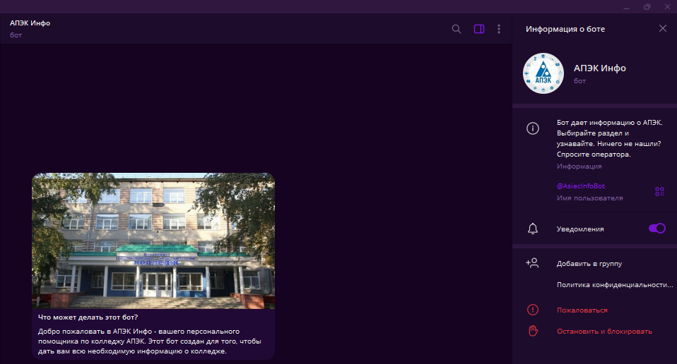Click the 'Добро пожаловать в АПЭК Инфо' message text

point(149,341)
